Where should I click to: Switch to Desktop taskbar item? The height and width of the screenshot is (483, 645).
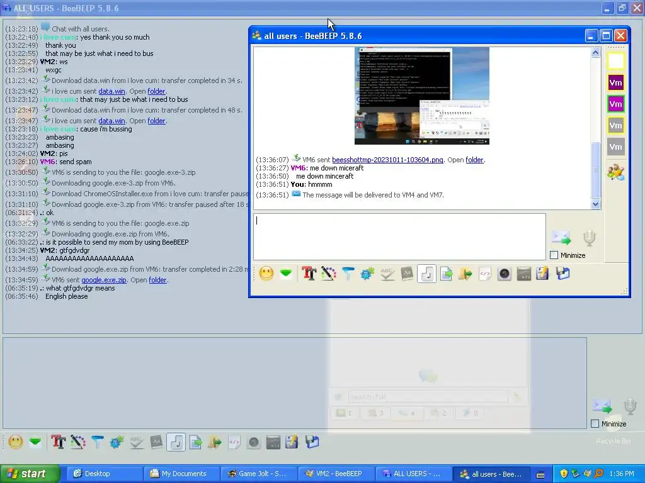point(104,474)
